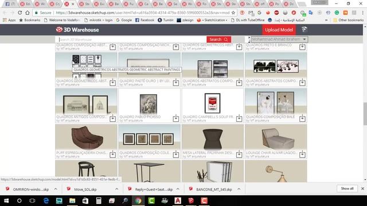Download the Lounge Chair Alvar Lagoo model

(302, 154)
